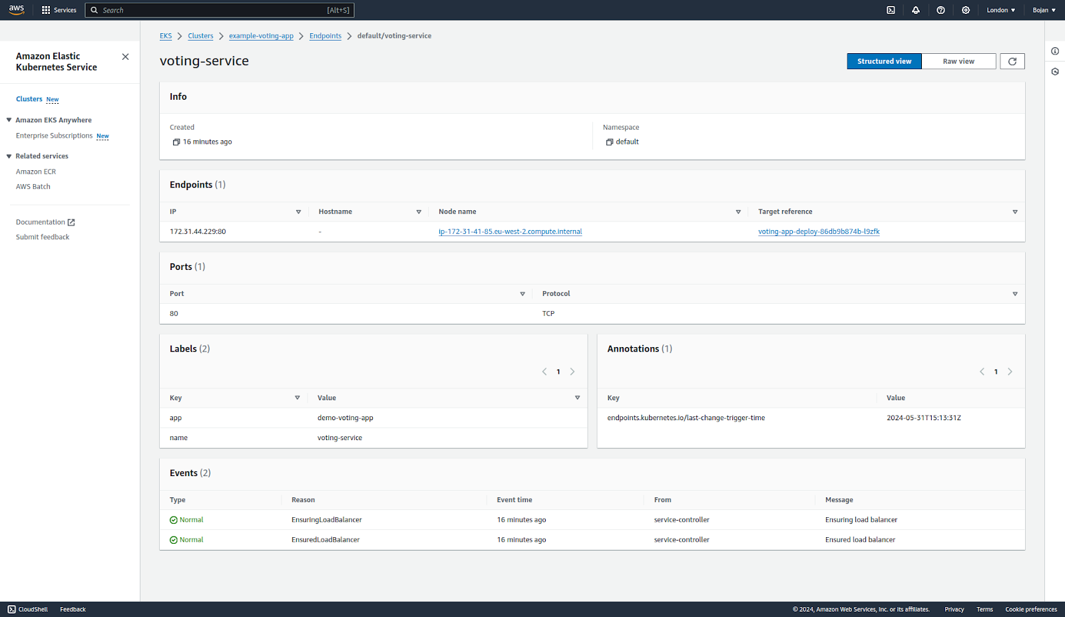Viewport: 1065px width, 617px height.
Task: Switch to Raw view
Action: pos(958,61)
